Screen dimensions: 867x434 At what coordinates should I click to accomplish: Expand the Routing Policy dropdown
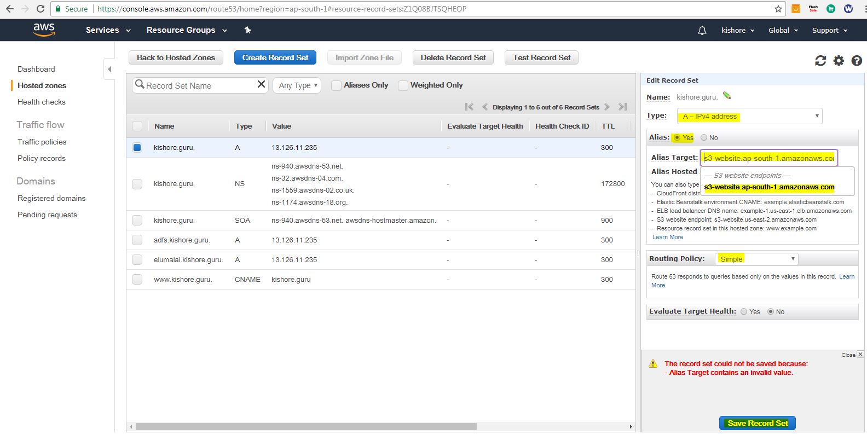(x=756, y=259)
